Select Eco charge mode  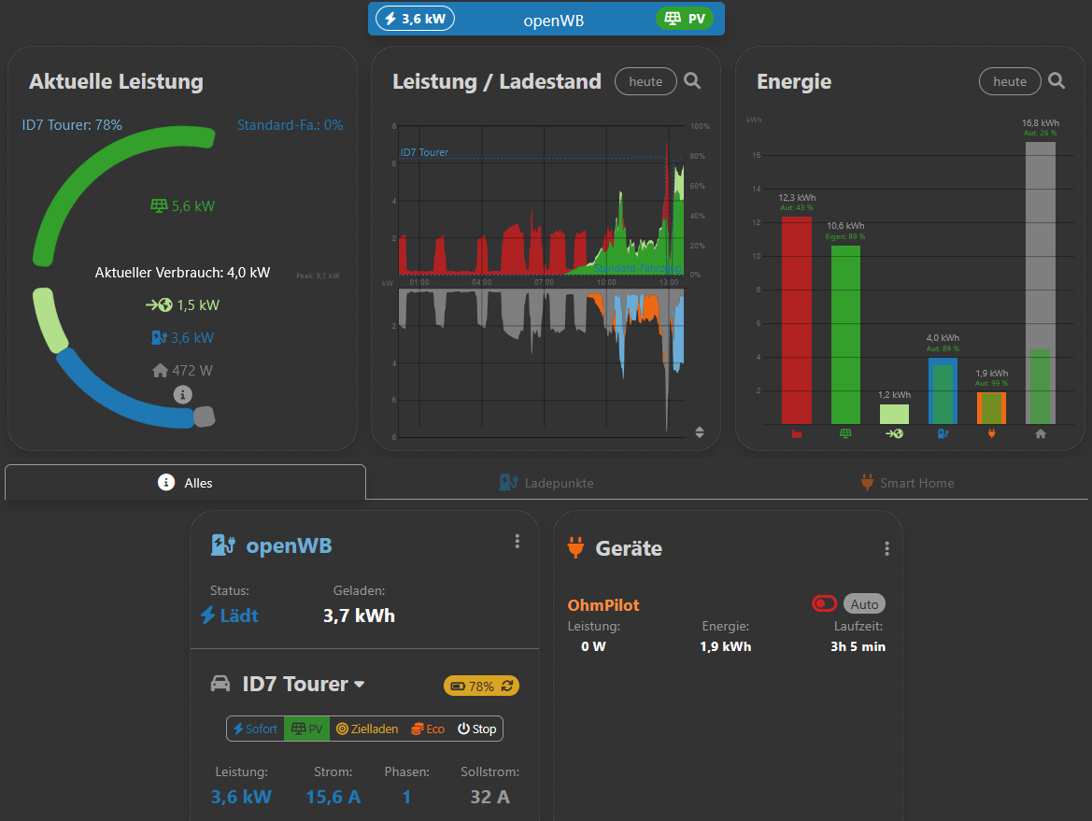tap(428, 729)
